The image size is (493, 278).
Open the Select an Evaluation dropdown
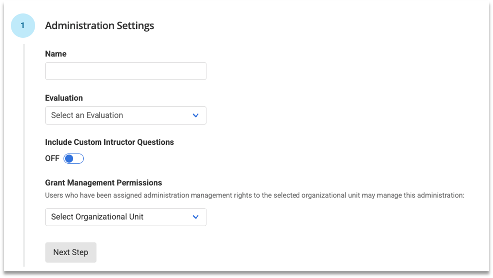(125, 115)
